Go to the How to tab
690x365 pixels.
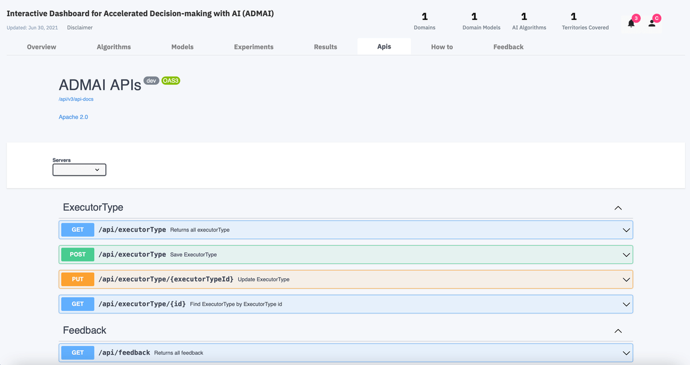441,46
